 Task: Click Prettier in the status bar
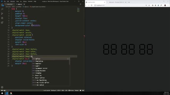(77, 91)
